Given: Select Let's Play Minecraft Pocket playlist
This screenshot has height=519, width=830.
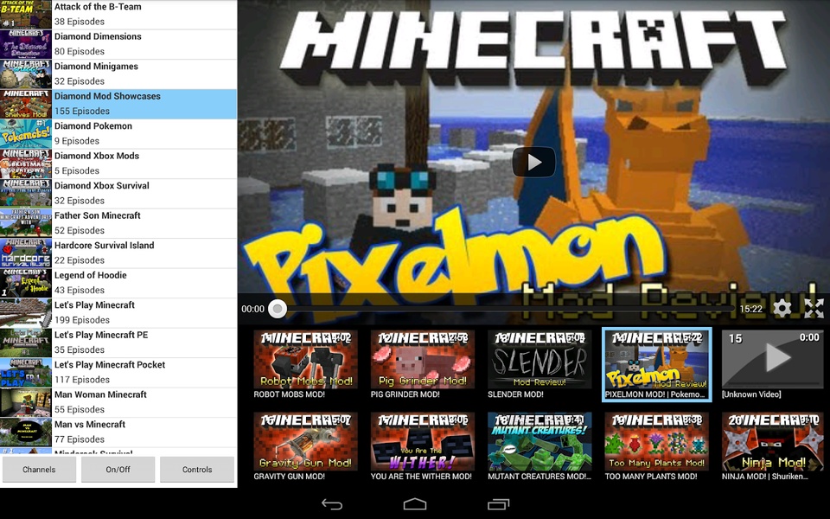Looking at the screenshot, I should click(118, 372).
